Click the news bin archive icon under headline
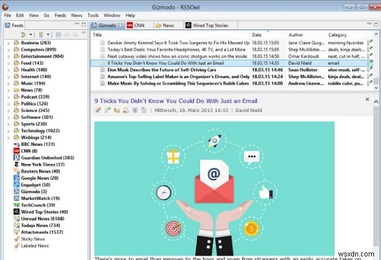This screenshot has height=260, width=381. click(126, 110)
